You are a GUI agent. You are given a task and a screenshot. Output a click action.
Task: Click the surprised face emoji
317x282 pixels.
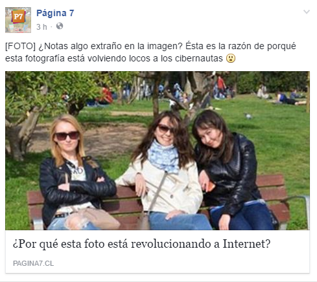231,58
